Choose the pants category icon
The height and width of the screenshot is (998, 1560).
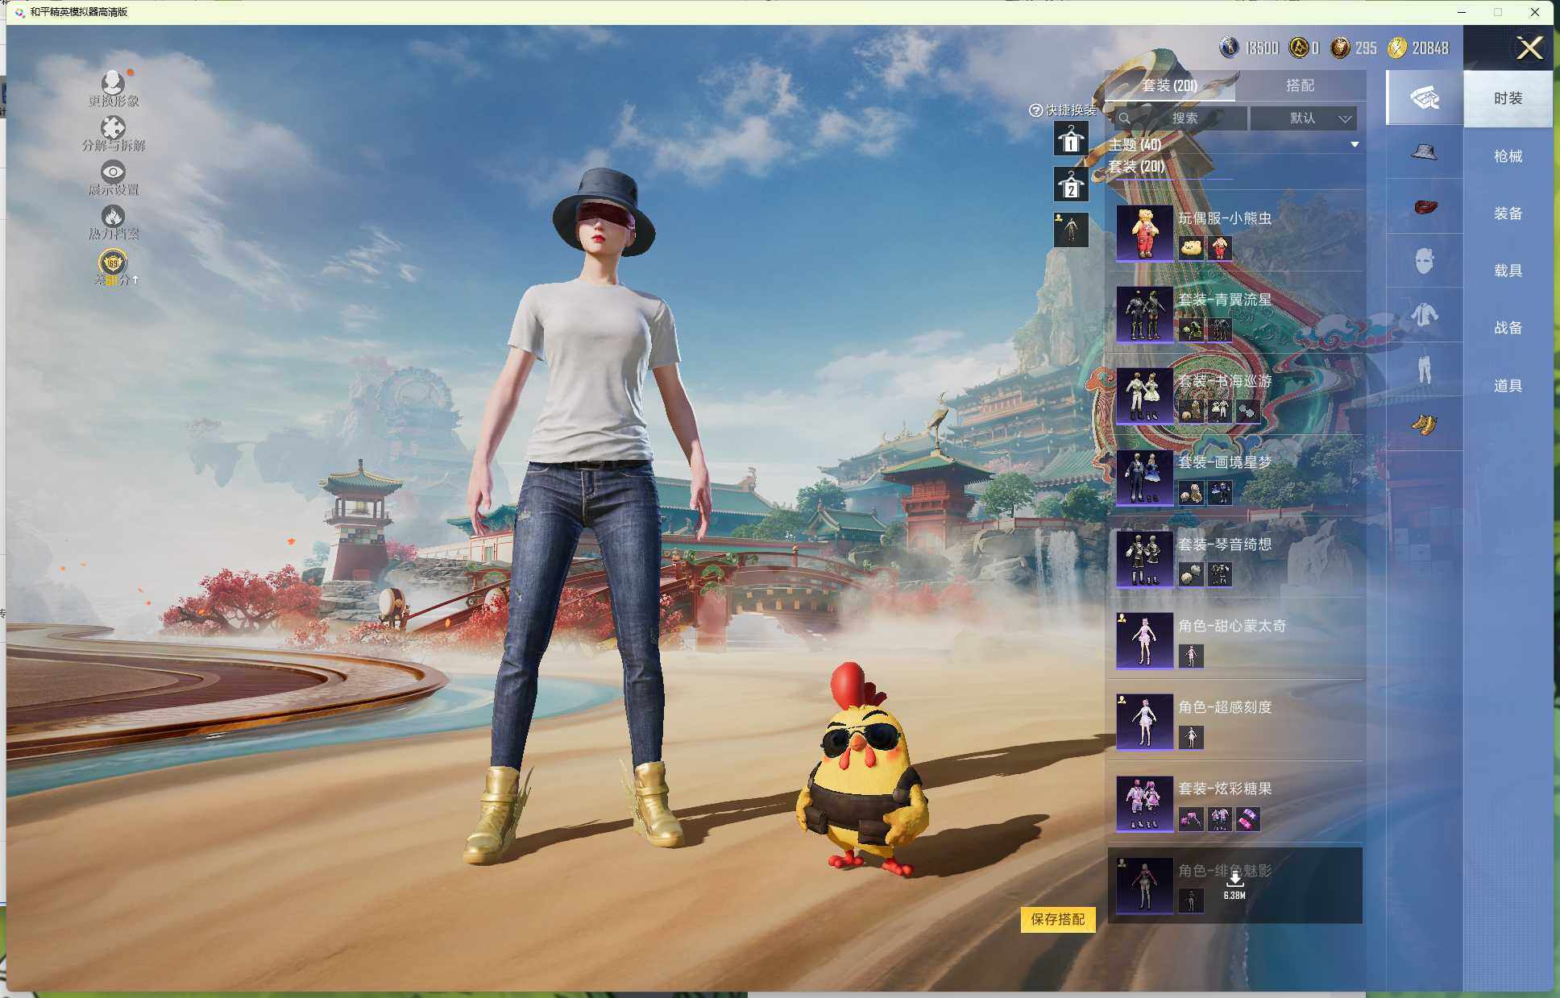(x=1424, y=369)
